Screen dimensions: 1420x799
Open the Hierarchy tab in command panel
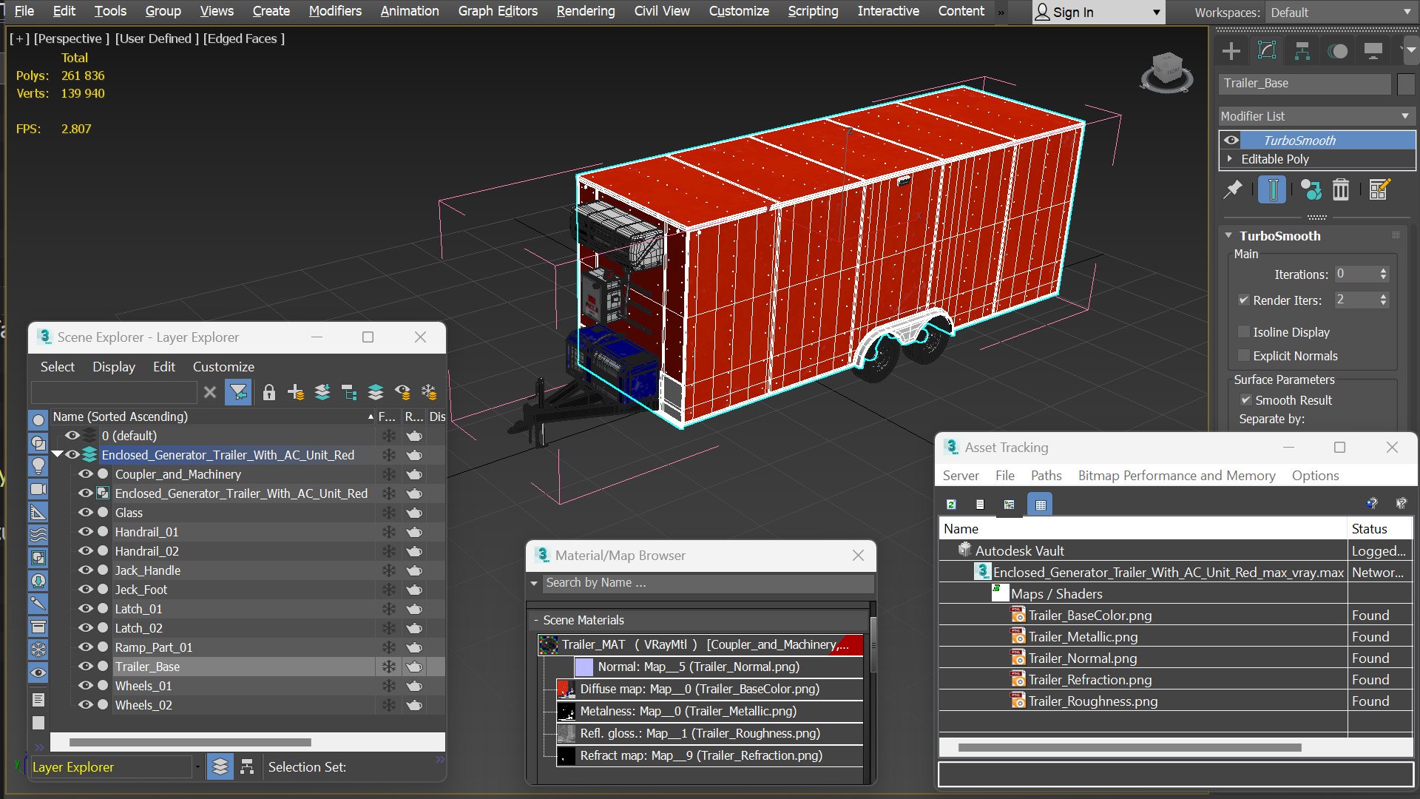(1302, 51)
